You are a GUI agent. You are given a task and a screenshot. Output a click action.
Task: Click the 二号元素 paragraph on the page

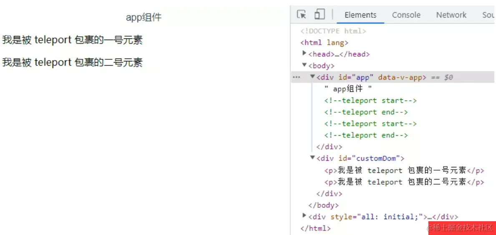[73, 62]
